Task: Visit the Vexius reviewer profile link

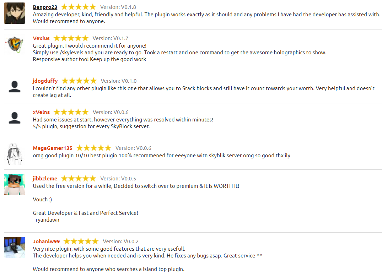Action: (41, 38)
